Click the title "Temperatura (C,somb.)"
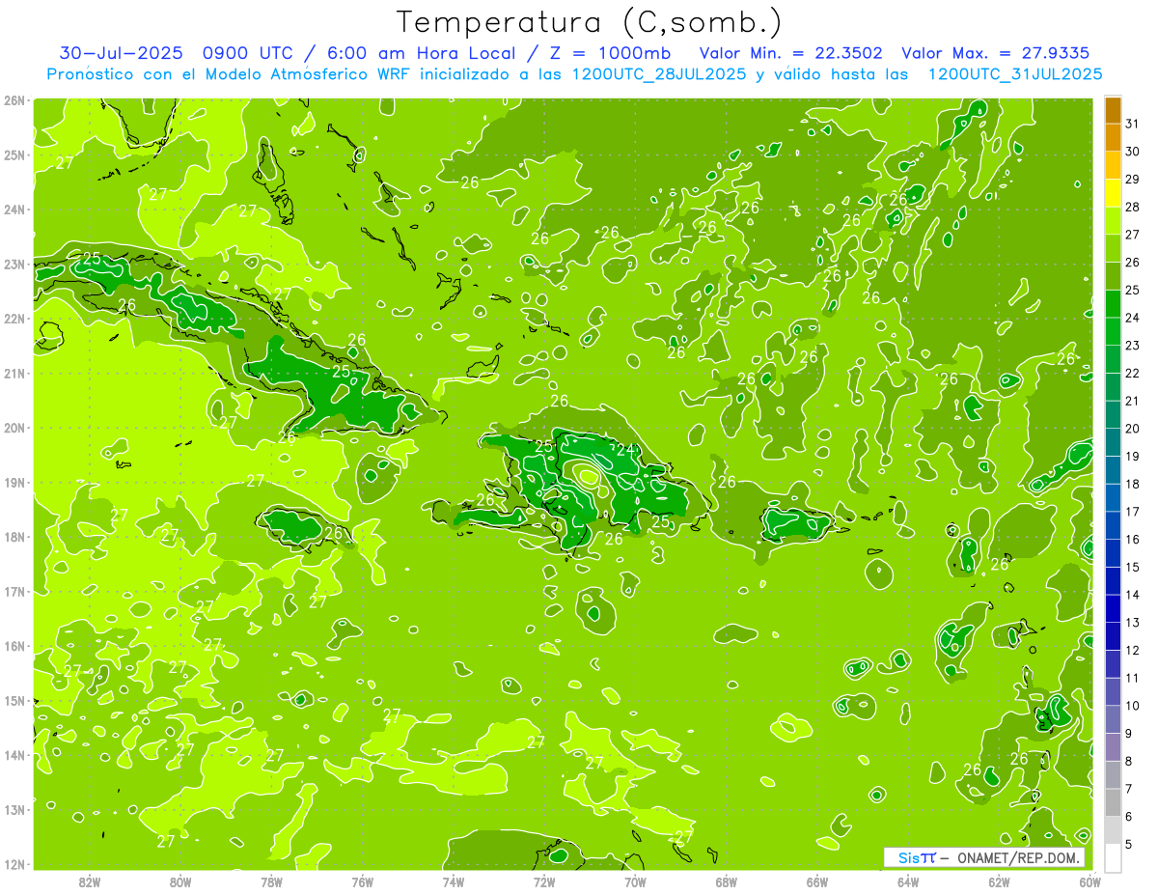Viewport: 1158px width, 895px height. [x=590, y=23]
